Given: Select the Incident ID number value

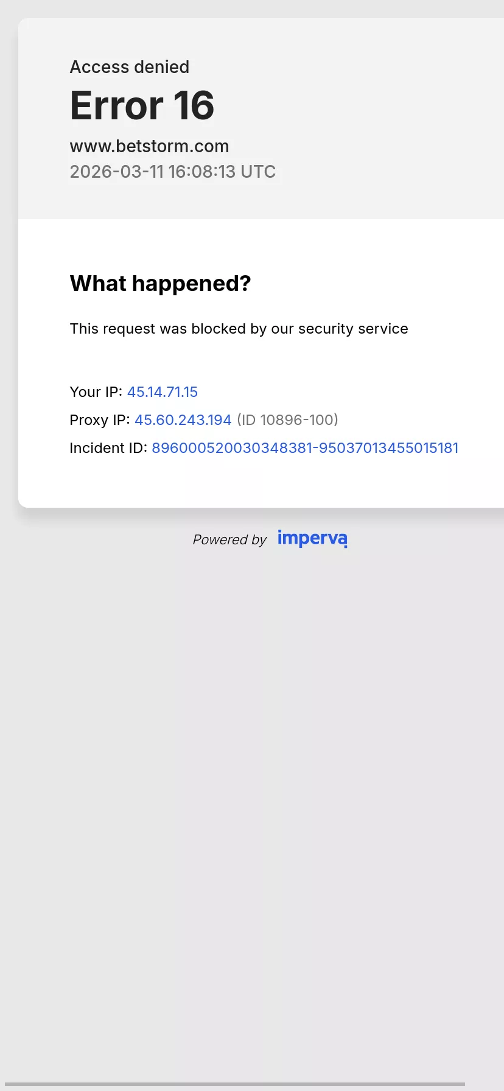Looking at the screenshot, I should point(305,448).
